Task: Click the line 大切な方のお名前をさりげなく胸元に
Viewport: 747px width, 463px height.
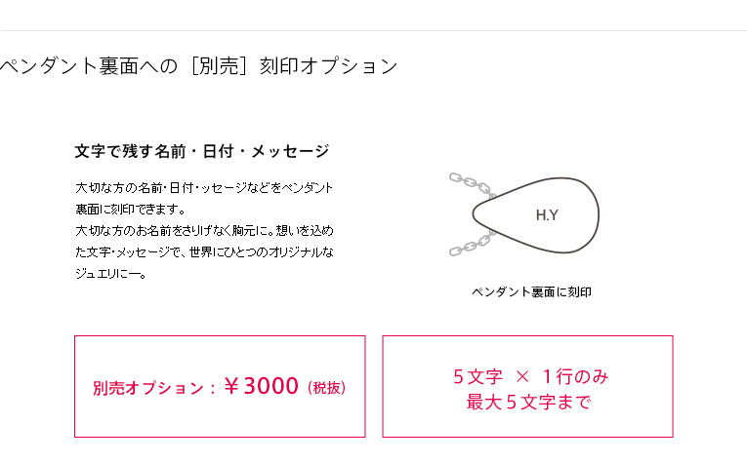Action: click(x=204, y=231)
